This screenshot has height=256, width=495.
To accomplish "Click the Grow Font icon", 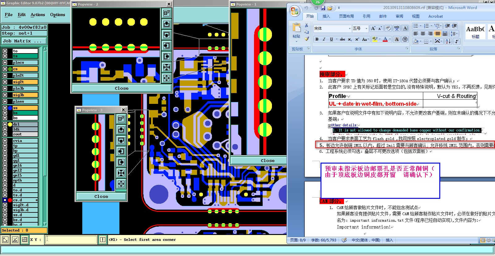I will click(373, 28).
